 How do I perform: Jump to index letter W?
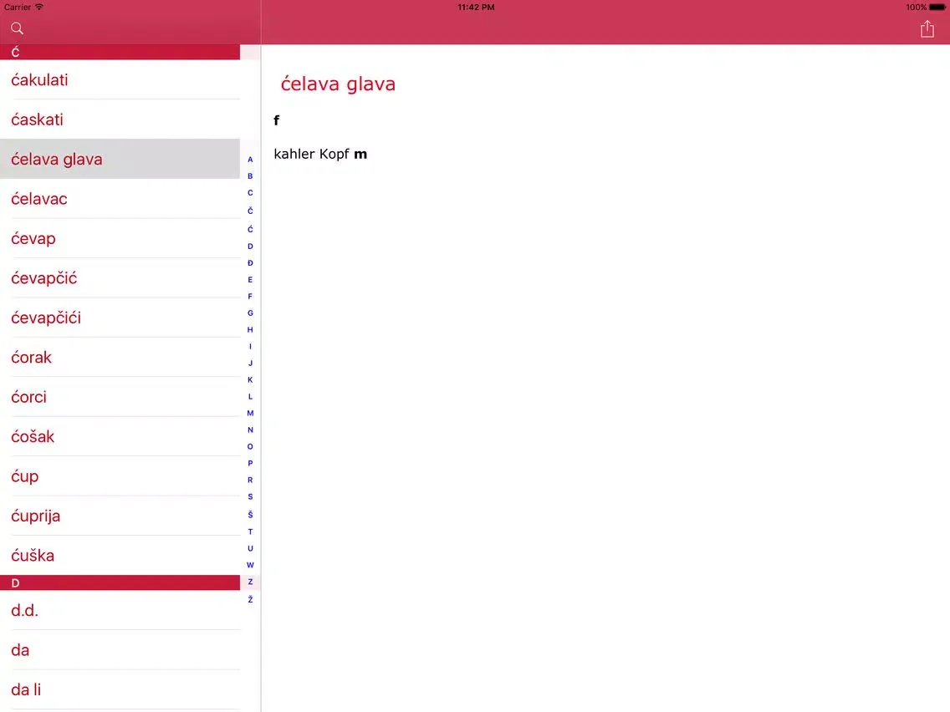pyautogui.click(x=250, y=566)
